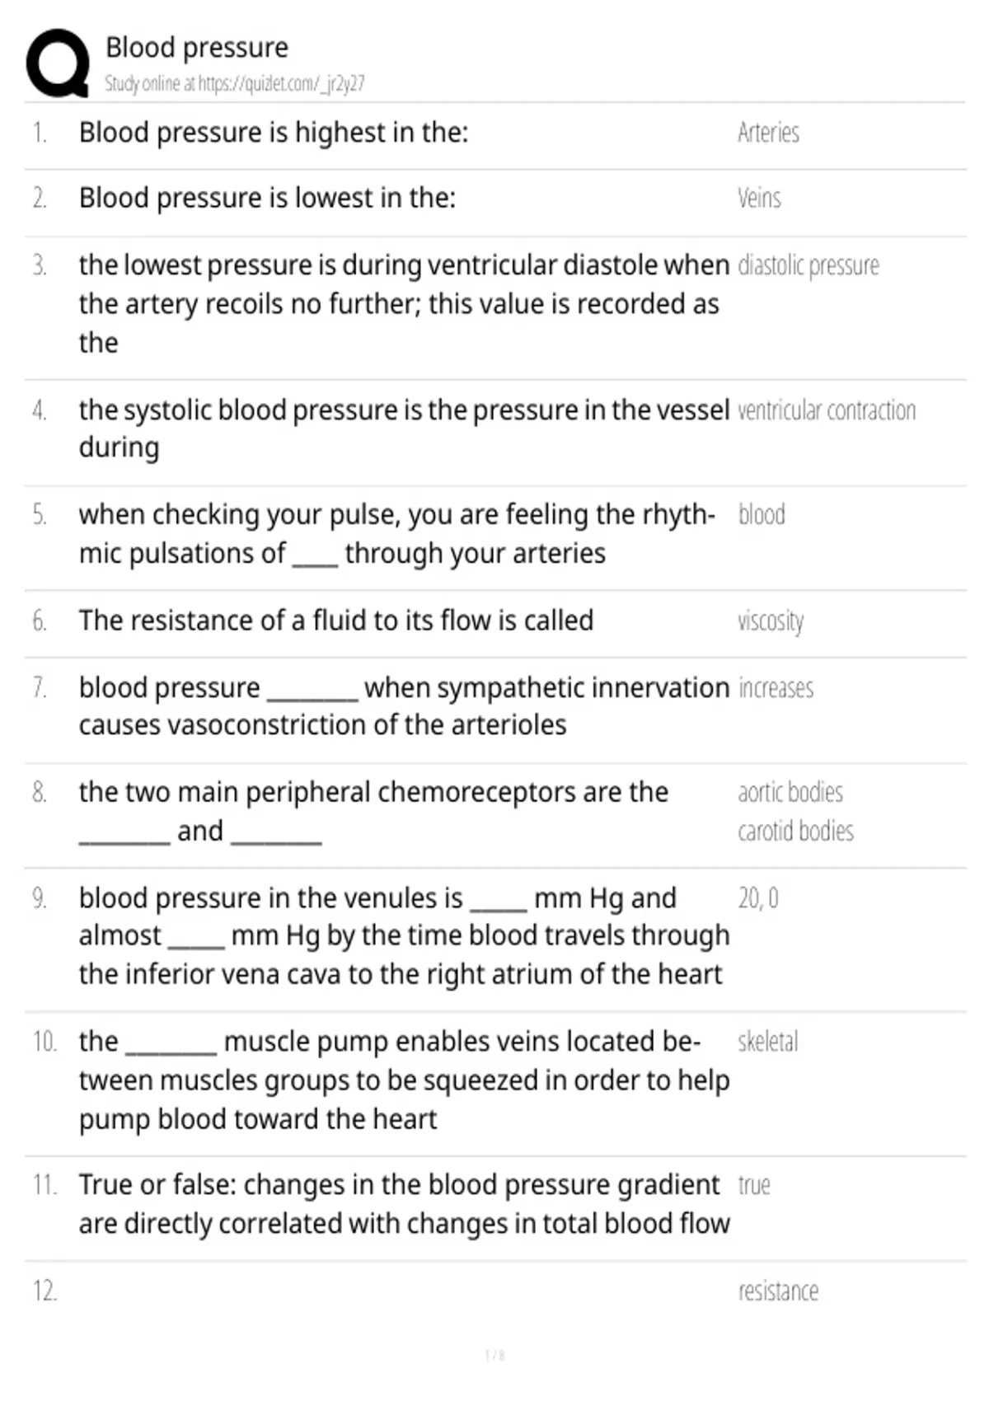Click the answer viscosity

[x=771, y=621]
